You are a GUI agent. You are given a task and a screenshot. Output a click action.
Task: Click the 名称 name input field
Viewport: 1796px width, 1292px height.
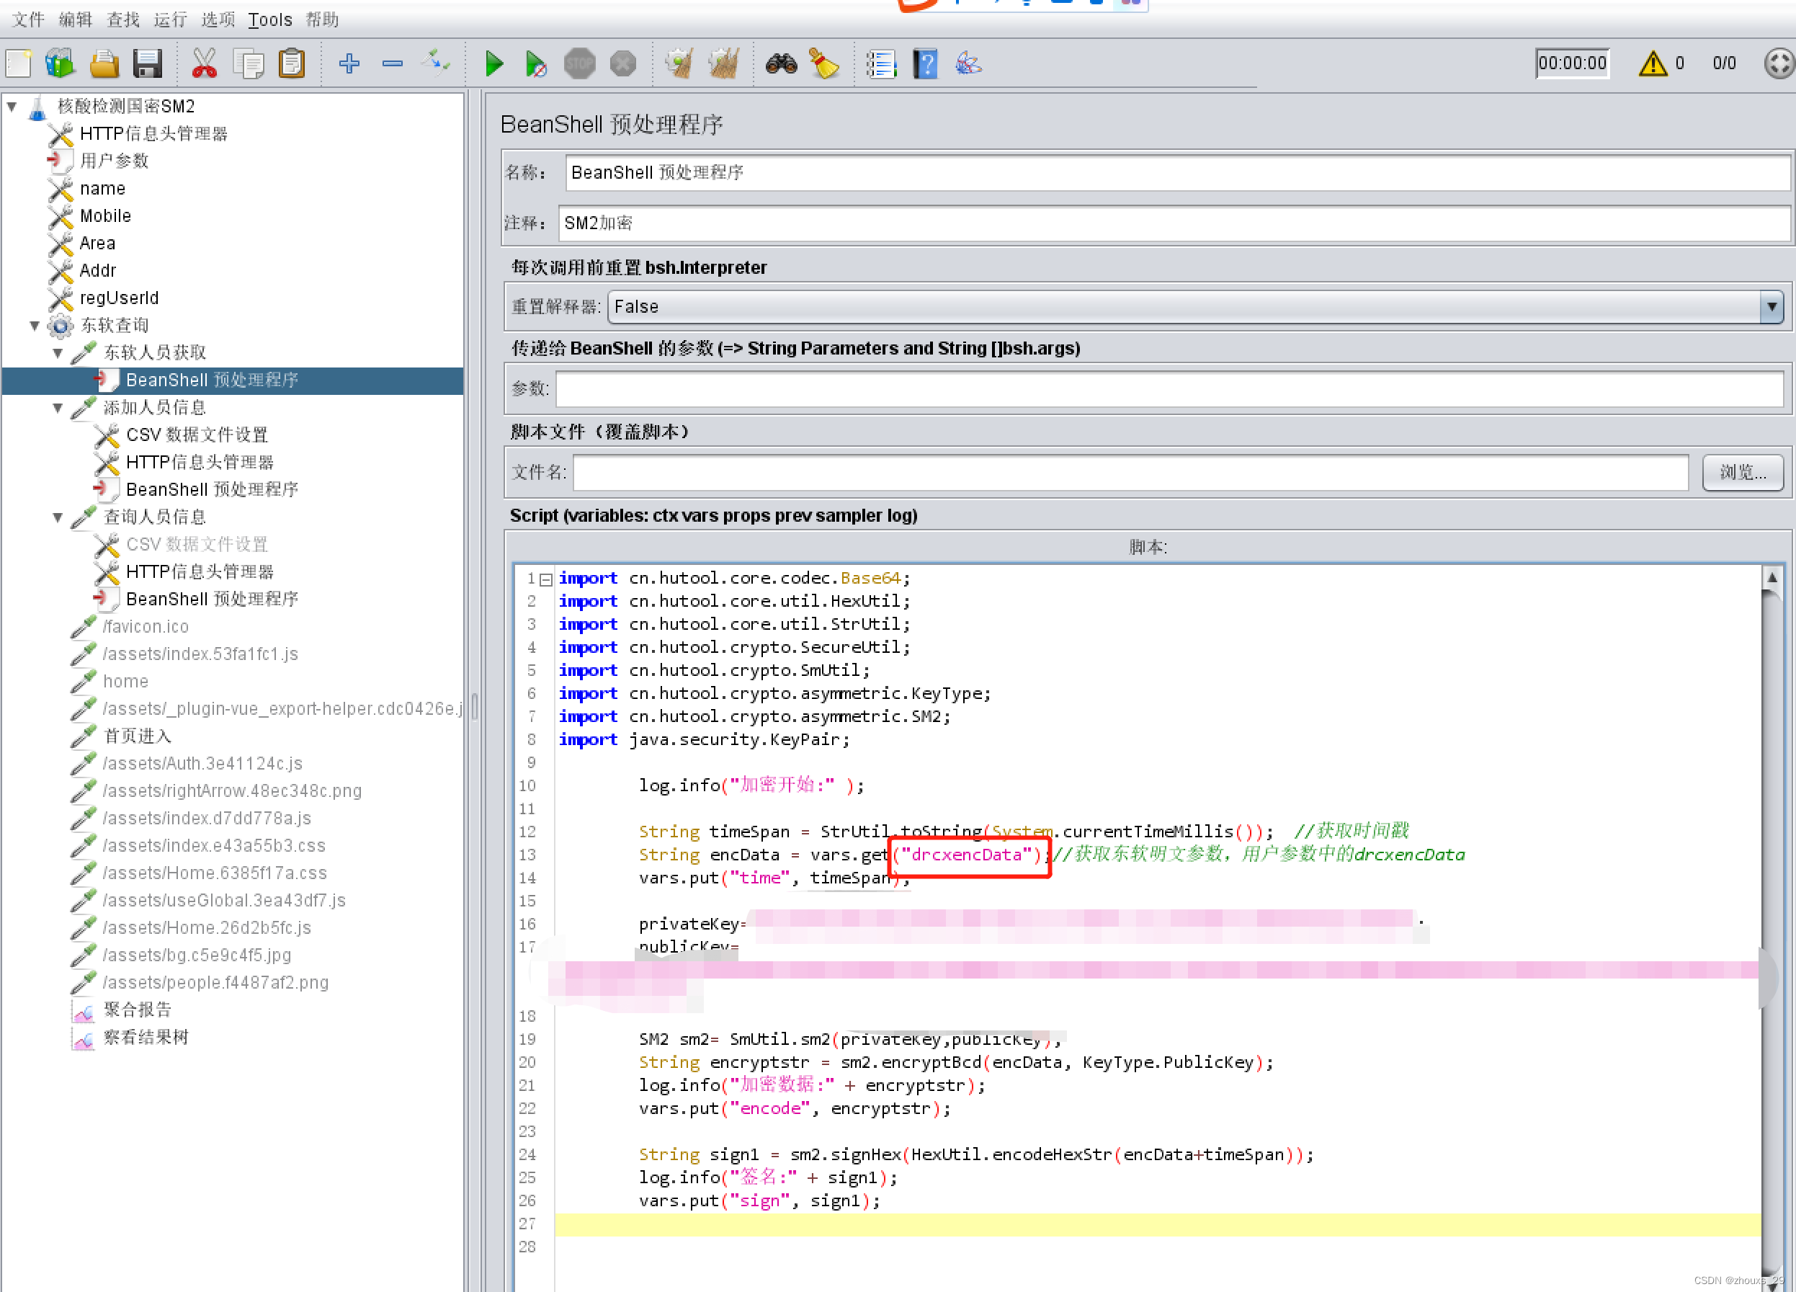[1176, 173]
